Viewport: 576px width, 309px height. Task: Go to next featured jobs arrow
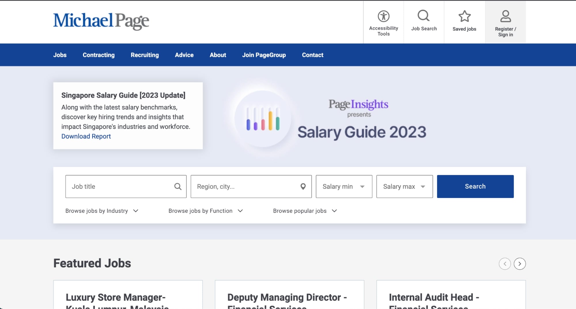click(x=520, y=264)
